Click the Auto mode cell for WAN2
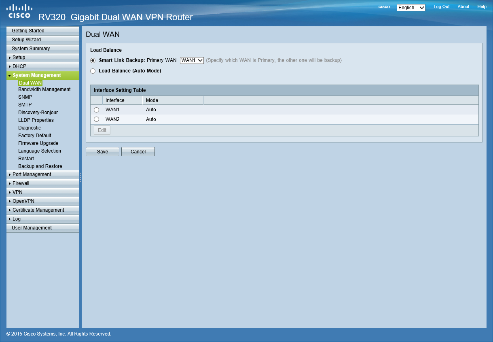Screen dimensions: 493x342 (151, 119)
